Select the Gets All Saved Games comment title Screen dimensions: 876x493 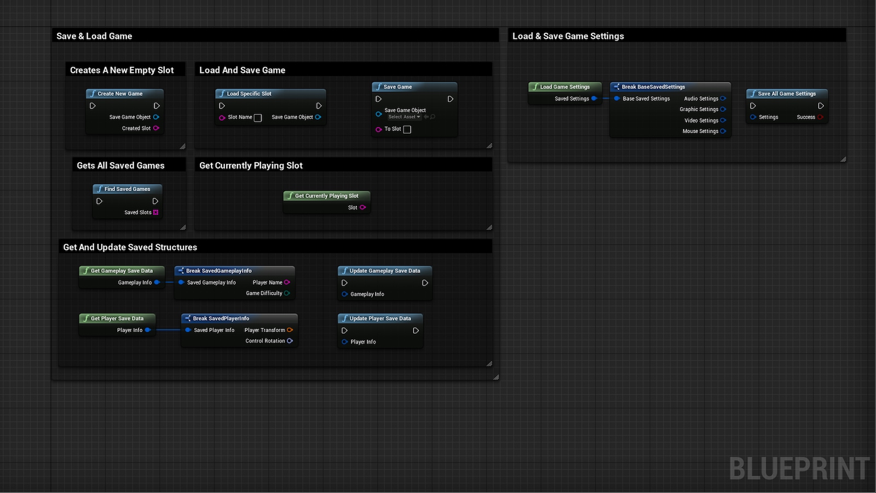pos(120,165)
